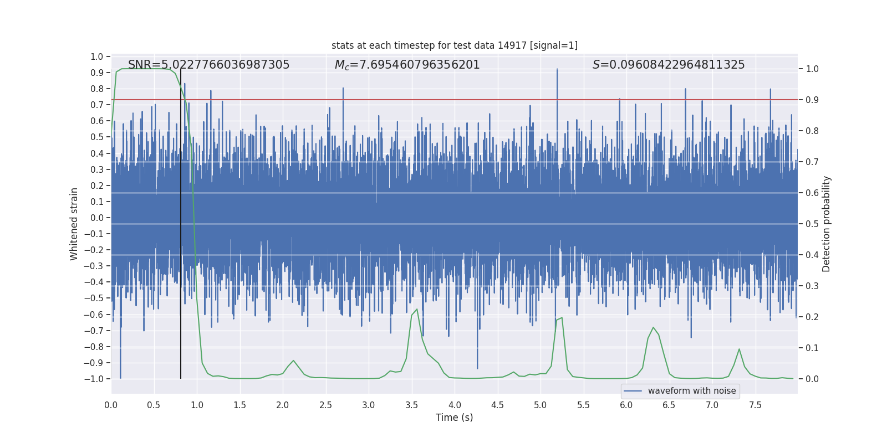
Task: Click the 'Whitened strain' y-axis label
Action: pyautogui.click(x=74, y=224)
